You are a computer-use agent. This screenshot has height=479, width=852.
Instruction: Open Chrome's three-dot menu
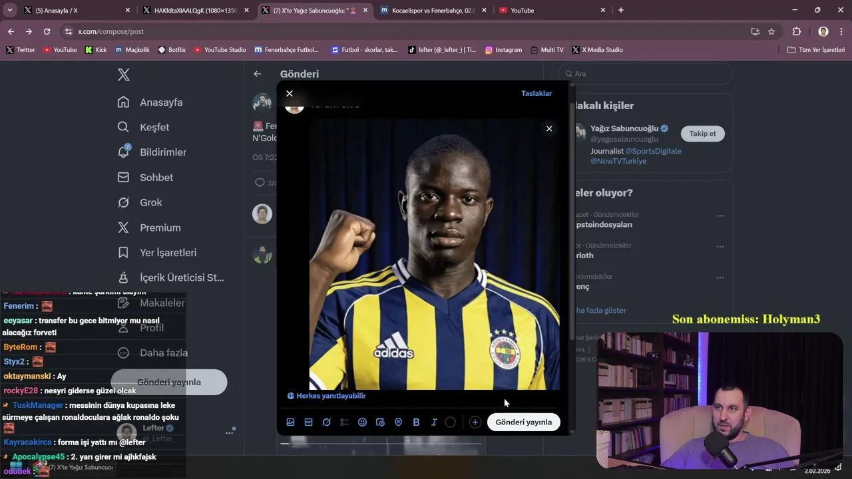(x=841, y=31)
